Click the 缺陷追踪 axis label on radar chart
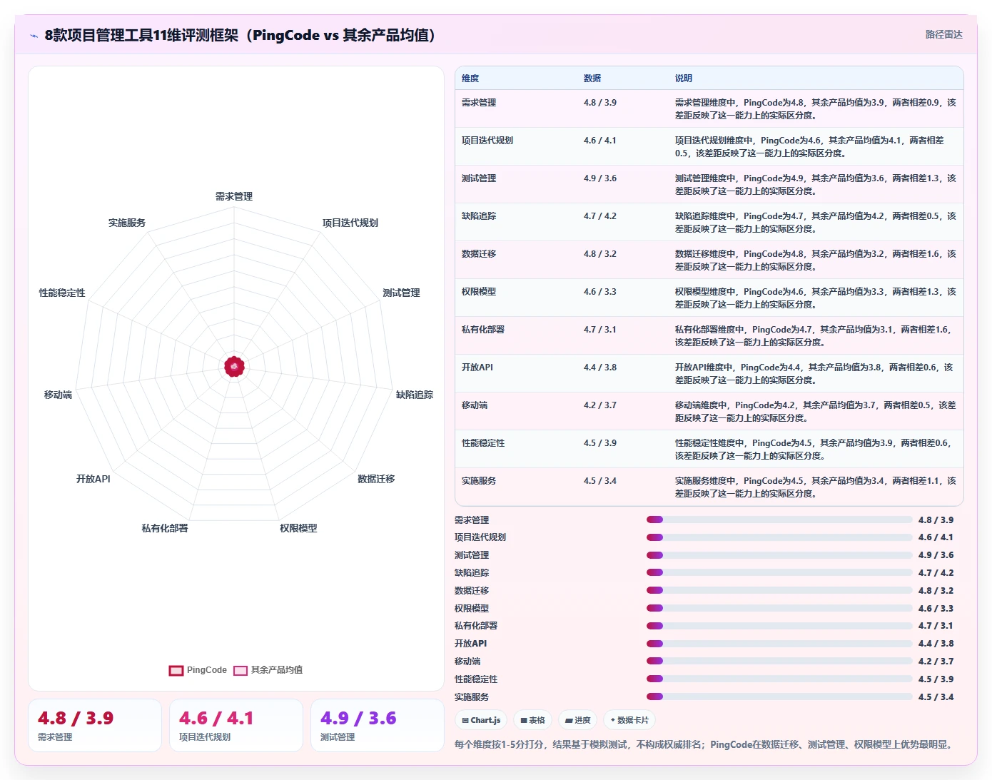The image size is (992, 780). point(415,395)
